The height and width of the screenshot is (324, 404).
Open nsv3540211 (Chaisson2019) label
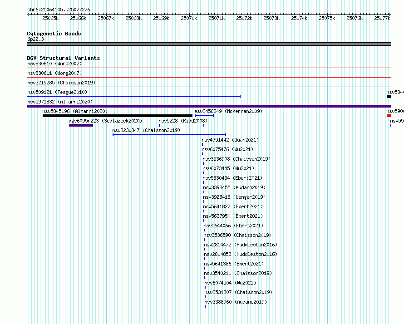pyautogui.click(x=238, y=273)
